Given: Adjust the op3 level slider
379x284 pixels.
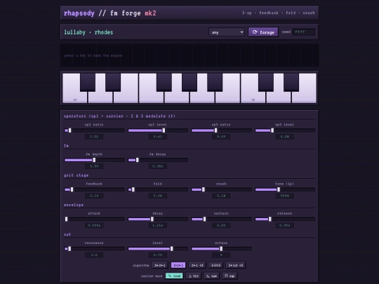Looking at the screenshot, I should pyautogui.click(x=285, y=130).
